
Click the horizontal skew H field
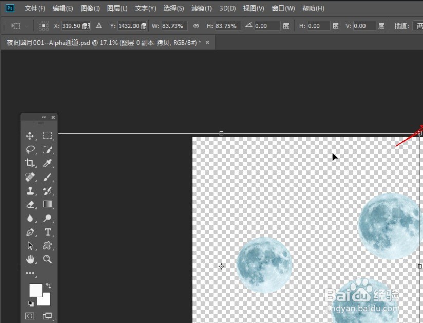[x=318, y=26]
